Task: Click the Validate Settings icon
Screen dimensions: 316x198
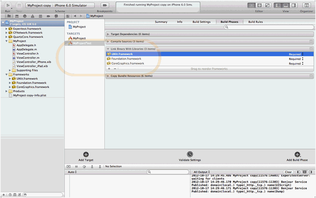Action: point(190,155)
